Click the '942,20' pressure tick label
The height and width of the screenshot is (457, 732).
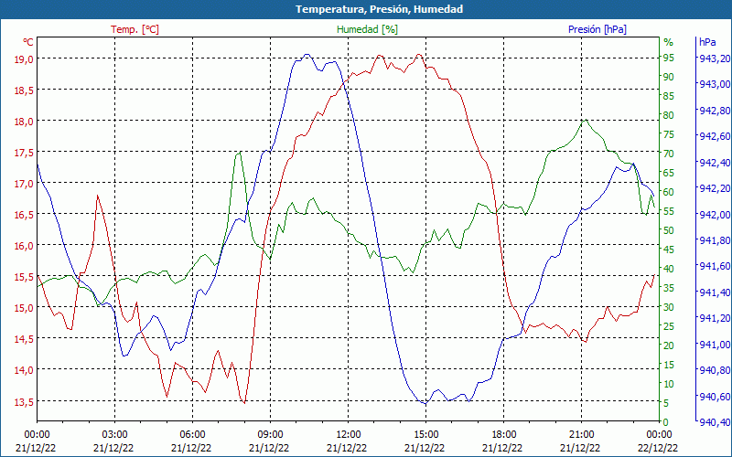point(715,188)
